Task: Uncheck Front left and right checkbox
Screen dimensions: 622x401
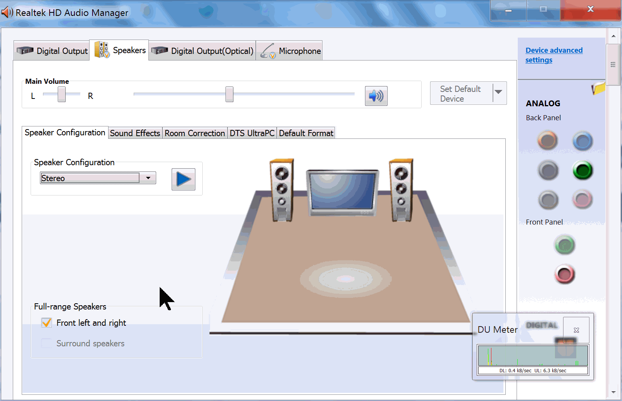Action: tap(47, 323)
